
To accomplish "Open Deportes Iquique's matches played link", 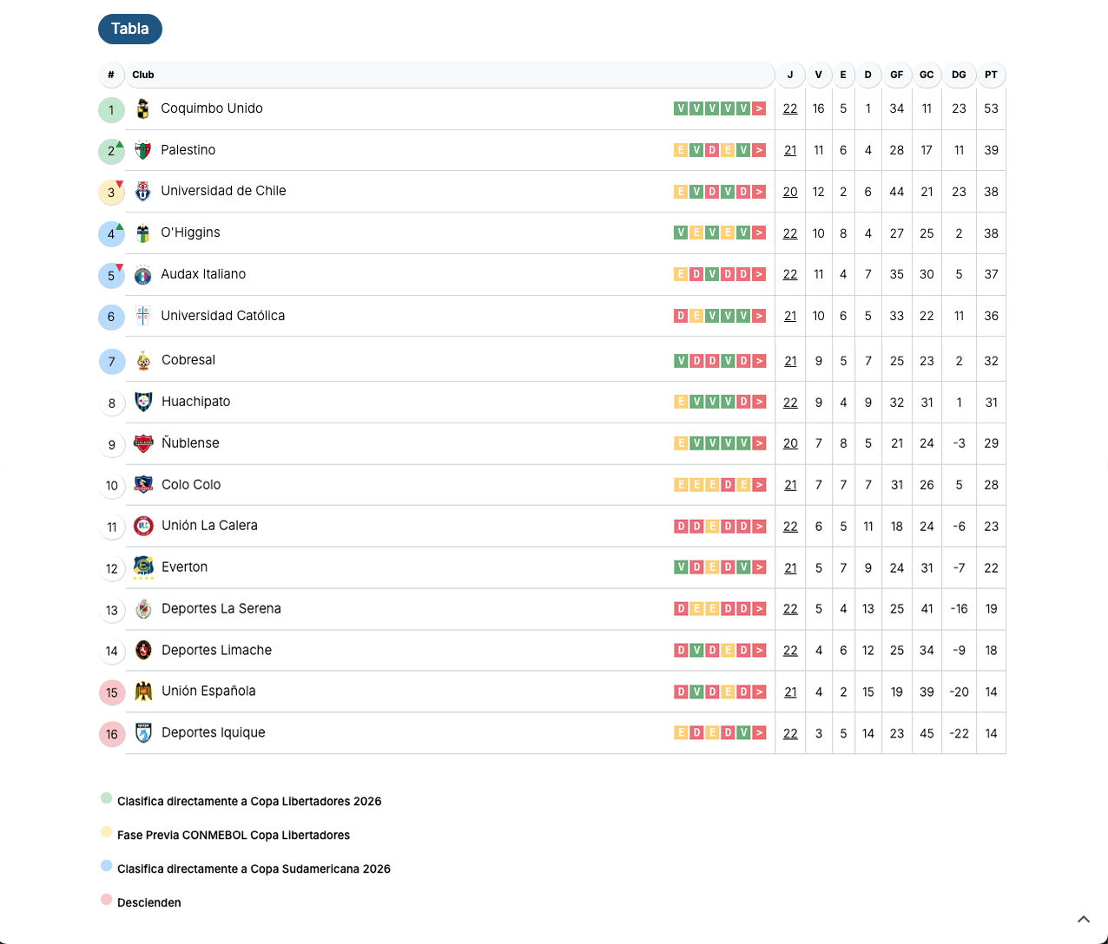I will (x=790, y=733).
